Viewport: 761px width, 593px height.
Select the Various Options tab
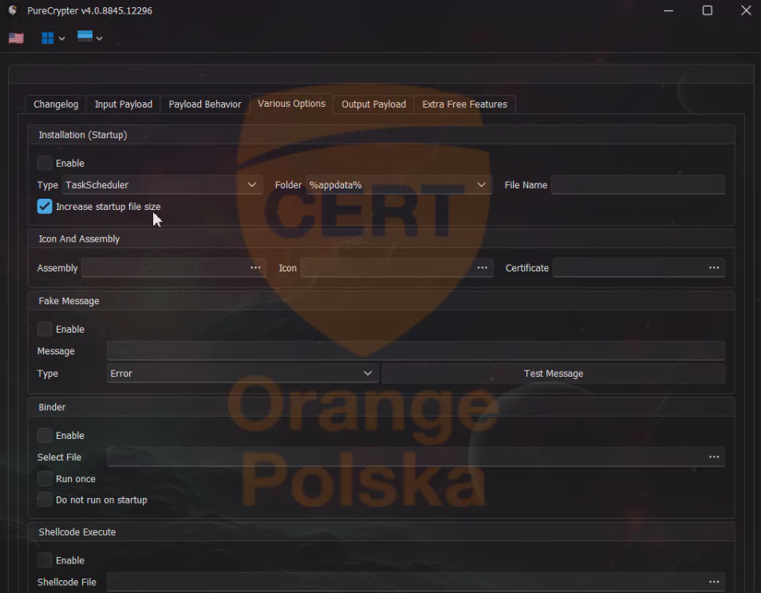[291, 104]
